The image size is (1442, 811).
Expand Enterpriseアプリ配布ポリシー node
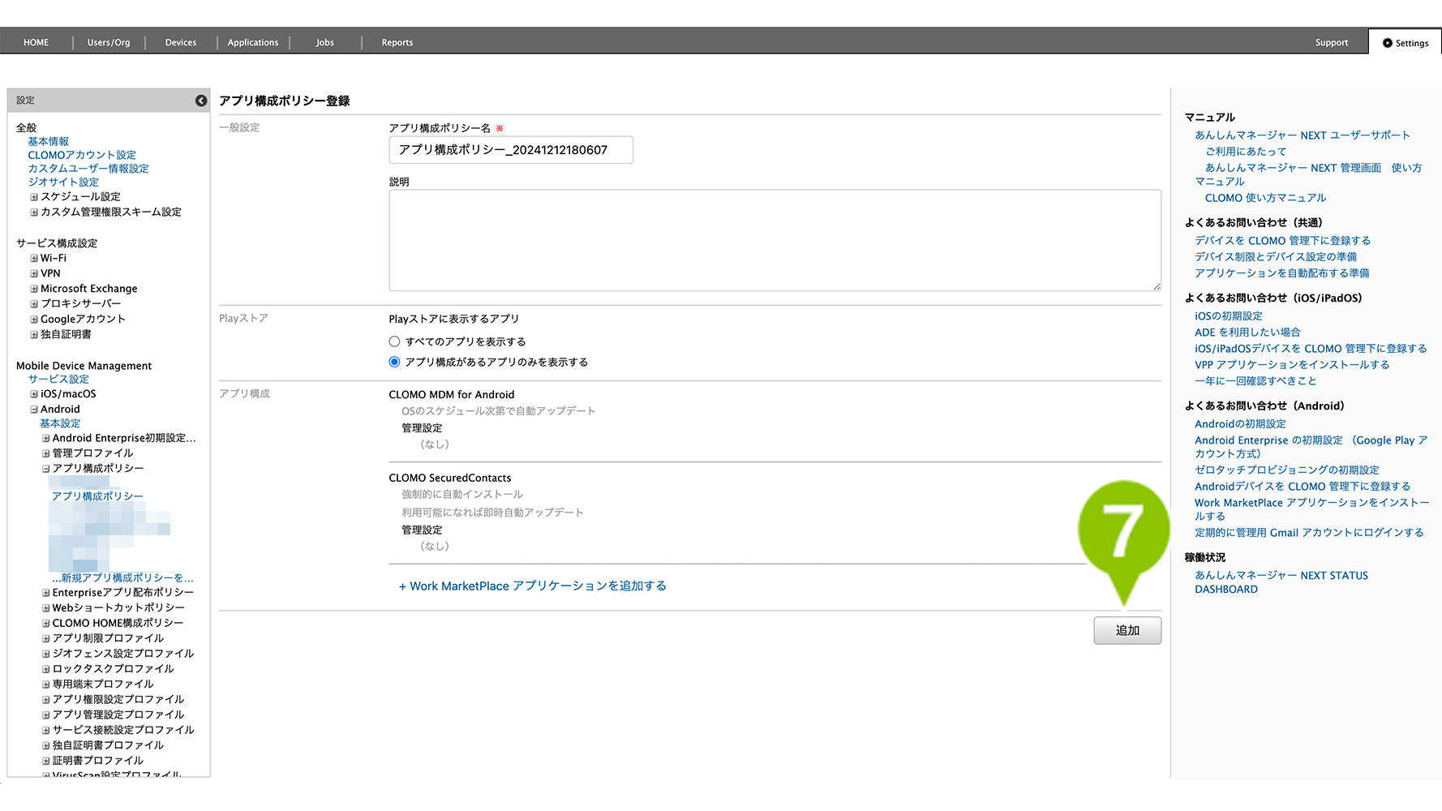coord(46,593)
